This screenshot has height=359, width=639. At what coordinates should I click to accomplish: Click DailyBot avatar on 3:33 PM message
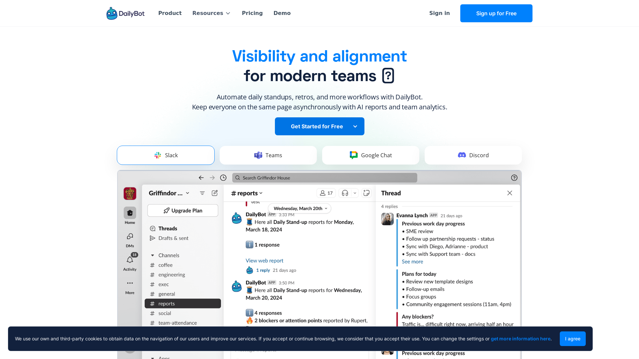pos(237,218)
